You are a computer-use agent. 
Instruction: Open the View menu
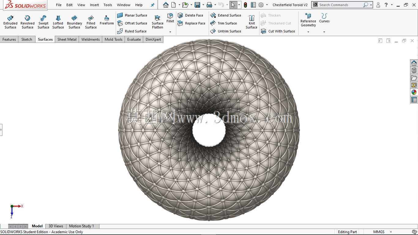point(81,5)
